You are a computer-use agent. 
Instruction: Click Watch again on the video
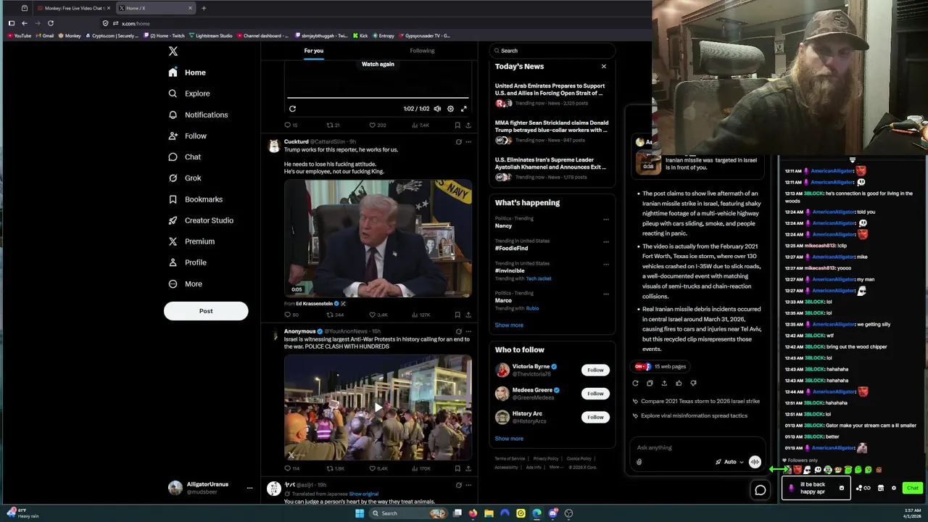tap(378, 64)
